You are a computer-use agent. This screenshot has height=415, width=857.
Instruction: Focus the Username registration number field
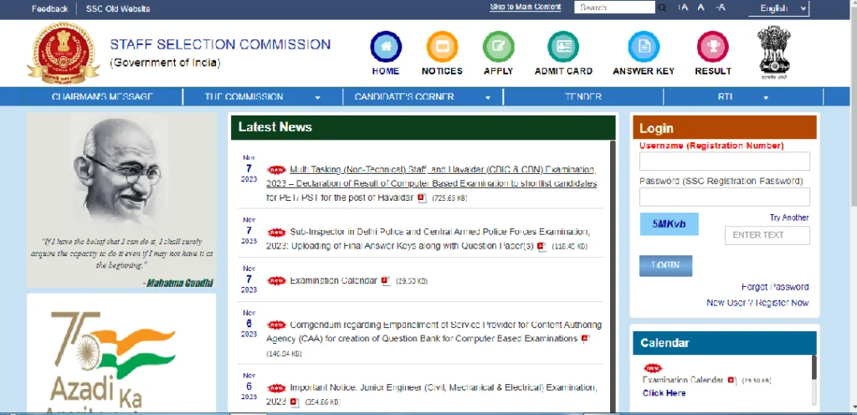[x=725, y=161]
